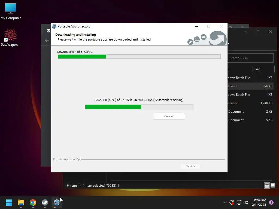Viewport: 279px width, 209px height.
Task: Click the sync status tray icon
Action: [232, 202]
